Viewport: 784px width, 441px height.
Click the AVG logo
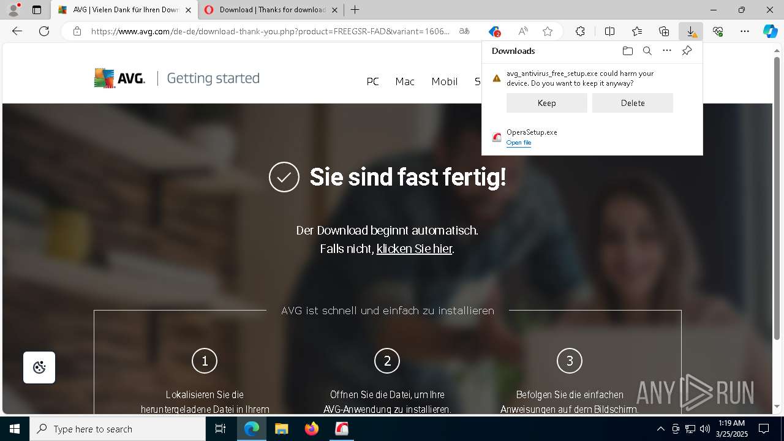119,78
